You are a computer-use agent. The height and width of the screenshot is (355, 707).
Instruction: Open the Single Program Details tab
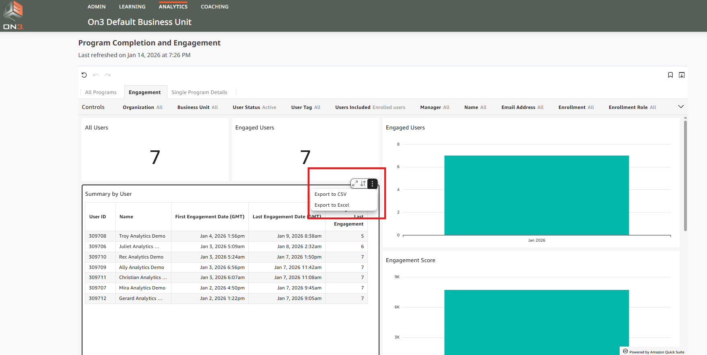[199, 92]
